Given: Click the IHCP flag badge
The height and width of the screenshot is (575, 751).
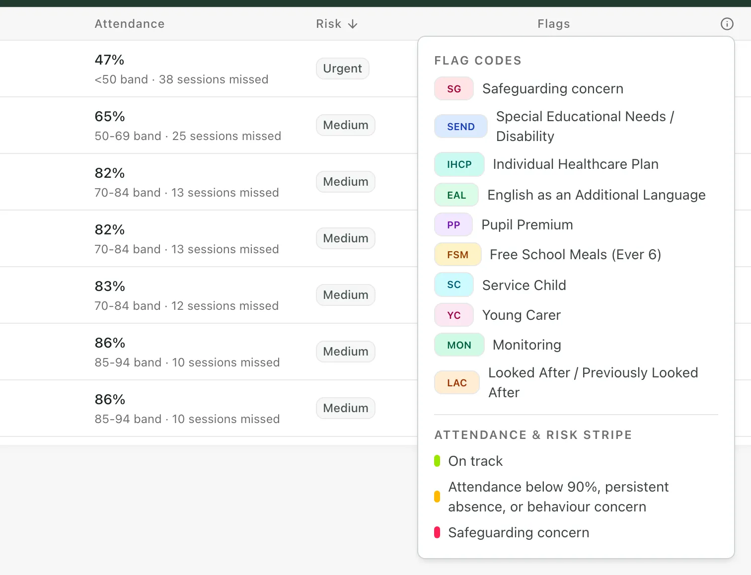Looking at the screenshot, I should [459, 164].
